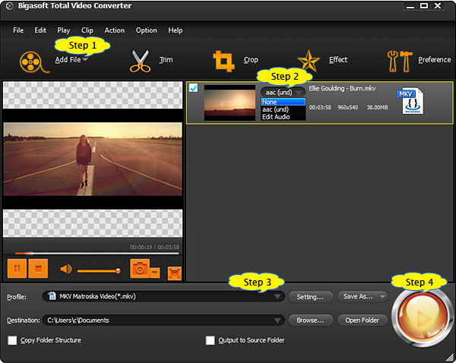This screenshot has width=456, height=363.
Task: Expand the snapshot options arrow
Action: (155, 273)
